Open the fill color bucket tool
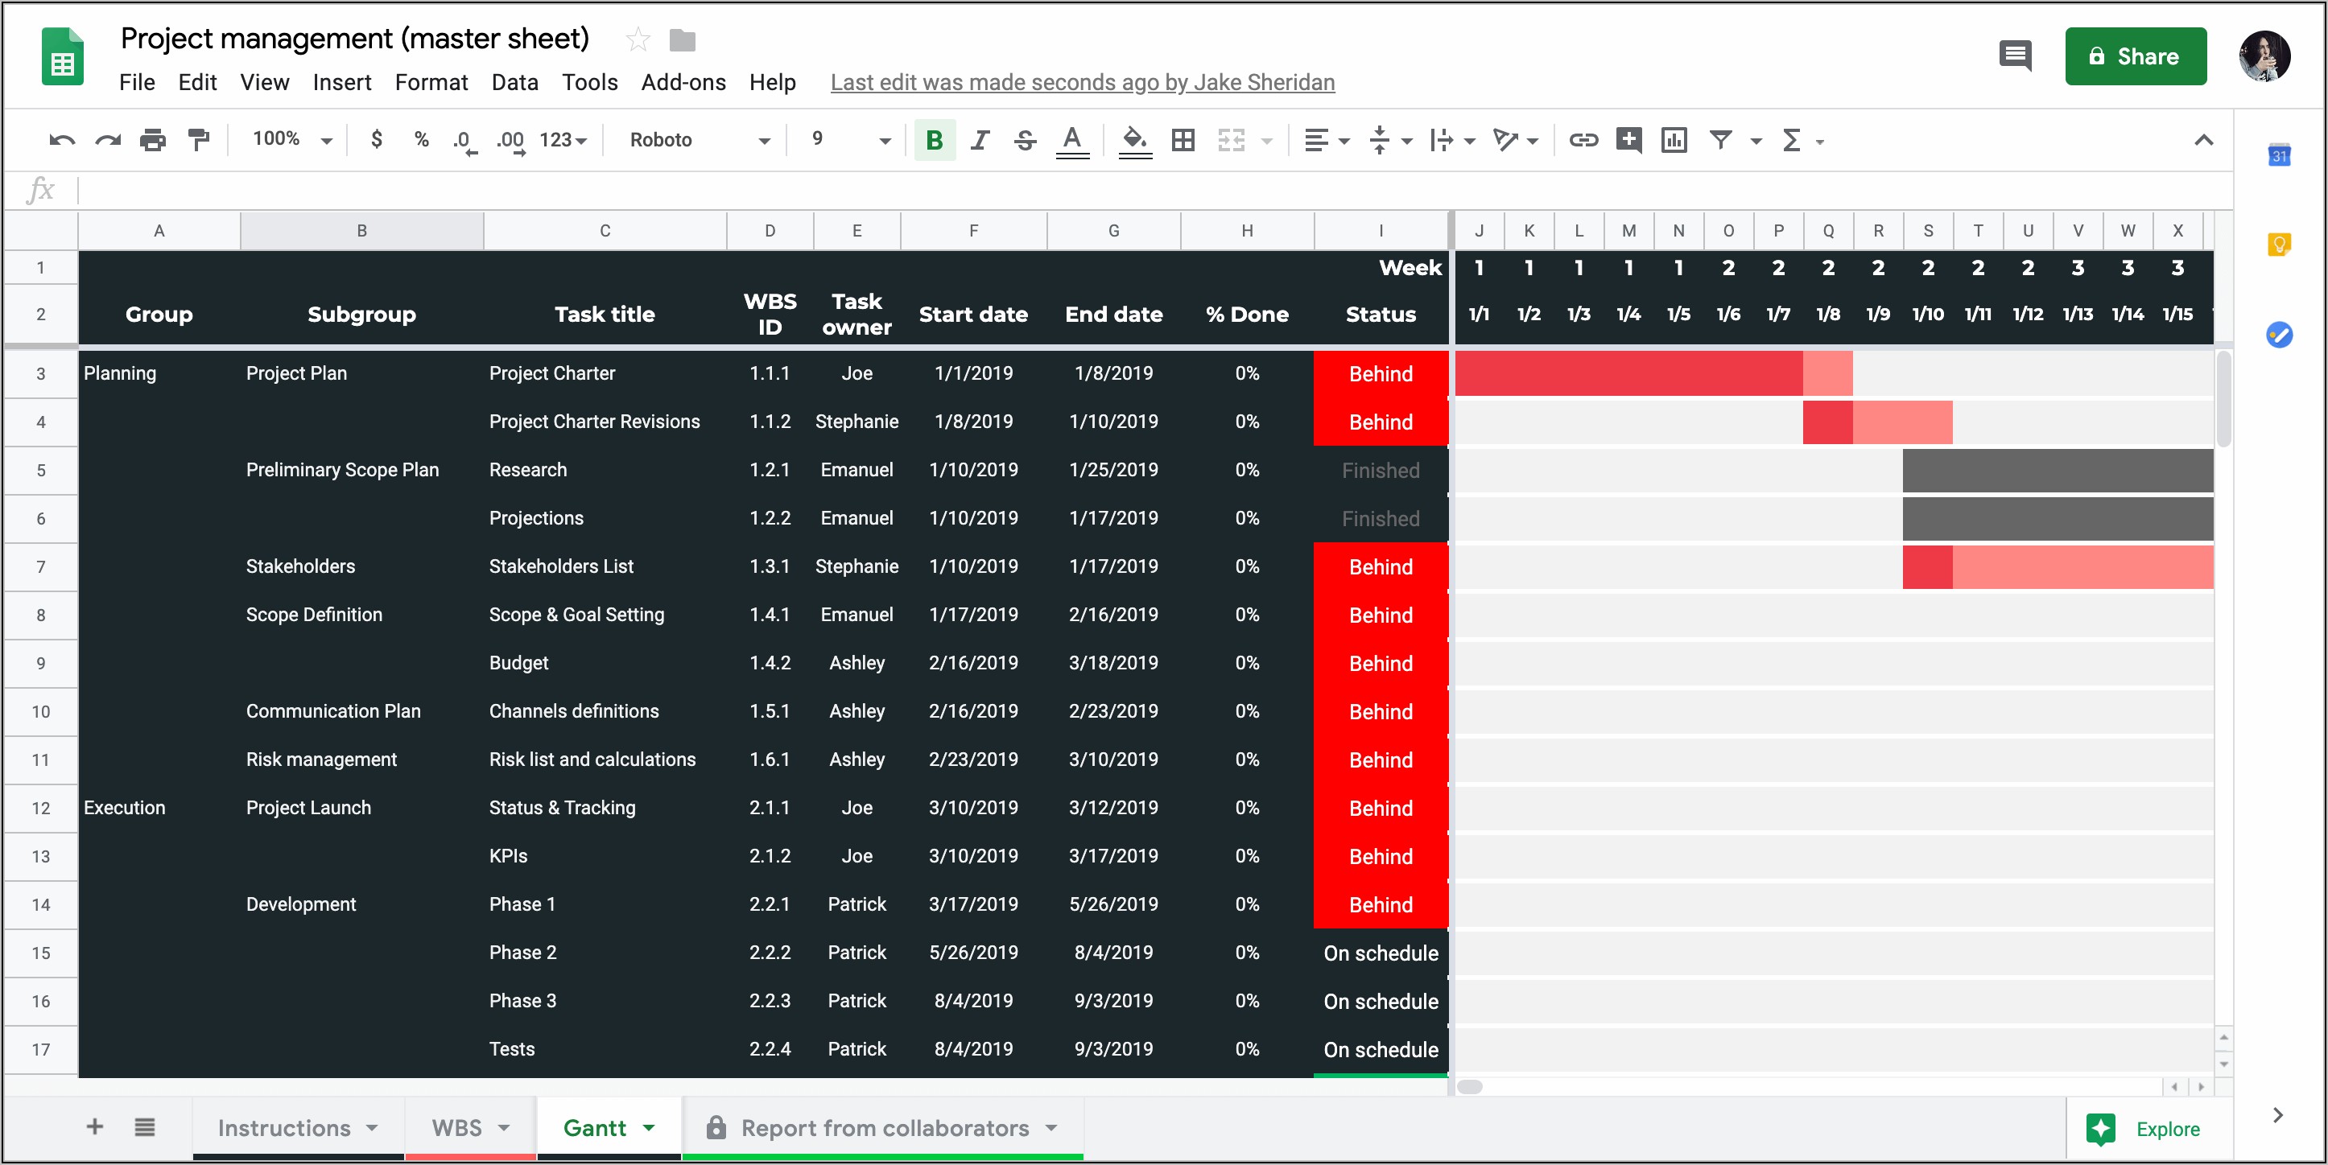 (1134, 140)
